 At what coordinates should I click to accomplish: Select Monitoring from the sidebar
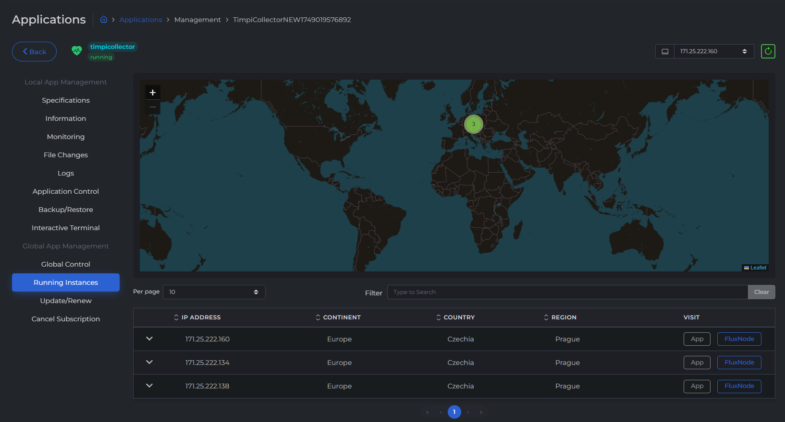click(66, 137)
